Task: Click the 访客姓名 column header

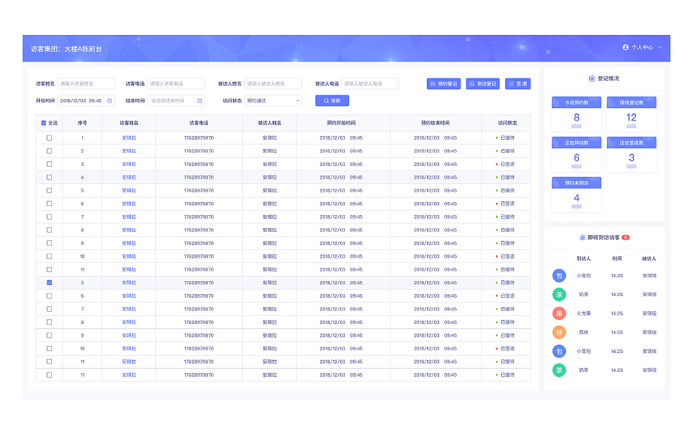Action: tap(129, 123)
